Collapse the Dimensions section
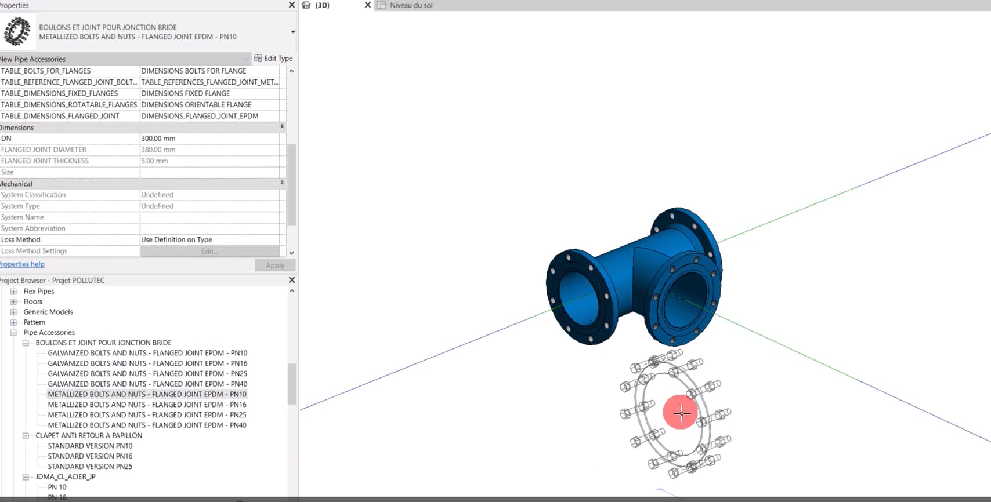This screenshot has width=991, height=502. coord(282,127)
